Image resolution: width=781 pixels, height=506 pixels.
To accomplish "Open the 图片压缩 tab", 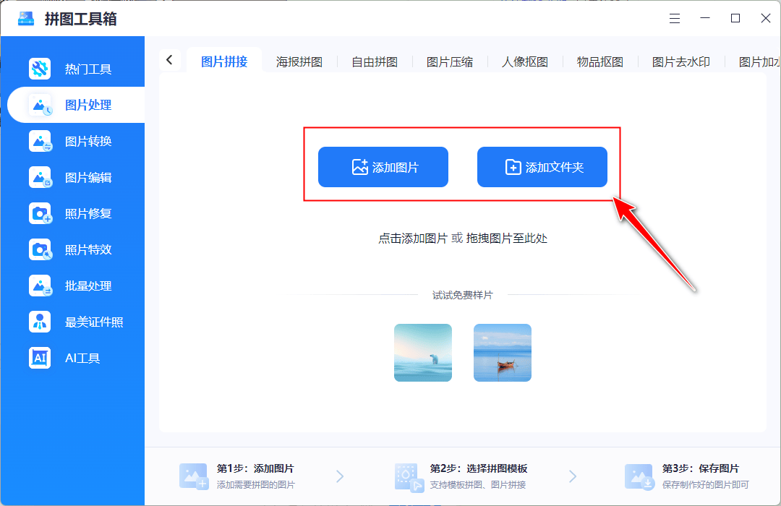I will coord(450,62).
